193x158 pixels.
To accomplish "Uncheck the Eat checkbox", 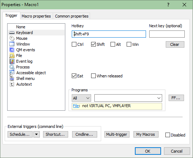I will pos(74,76).
